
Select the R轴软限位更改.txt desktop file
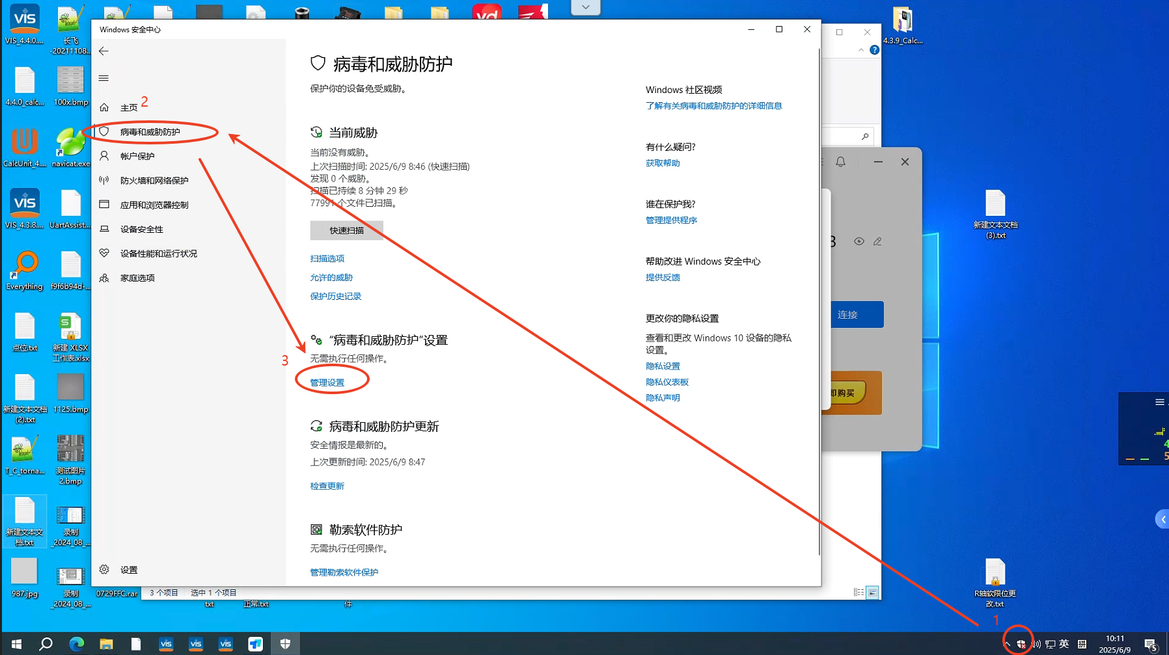[995, 583]
